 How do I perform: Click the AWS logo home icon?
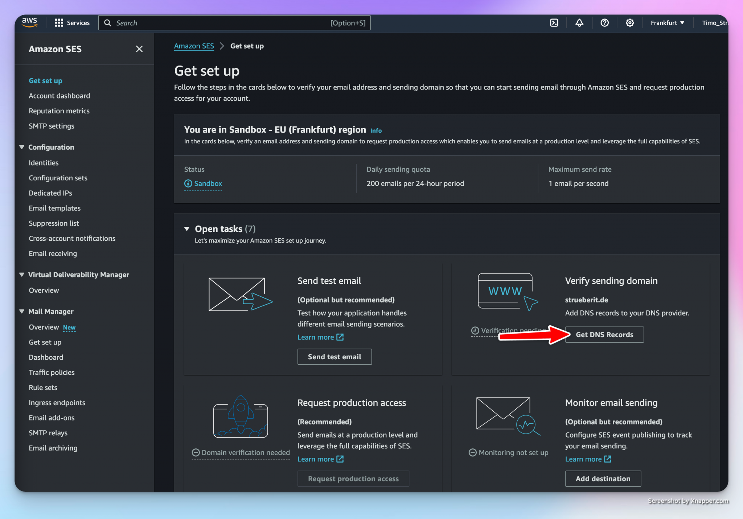pos(30,22)
